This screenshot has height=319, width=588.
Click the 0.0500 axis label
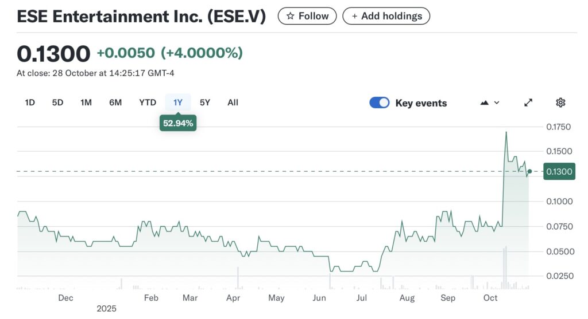tap(560, 251)
